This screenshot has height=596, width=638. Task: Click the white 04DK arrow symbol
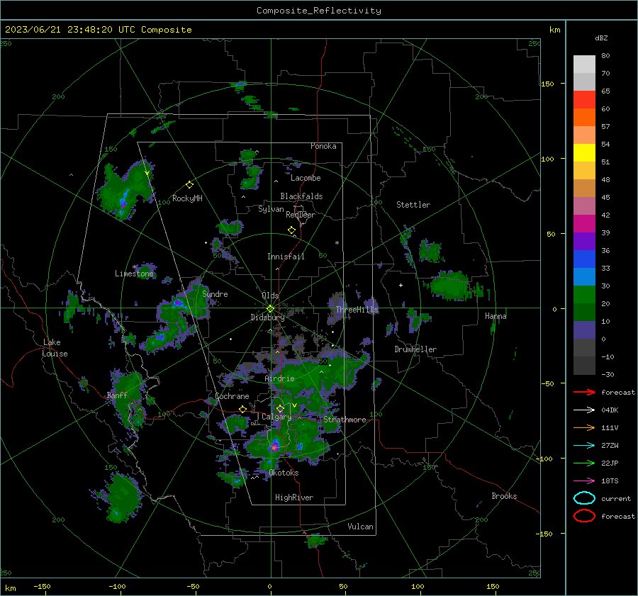tap(584, 410)
